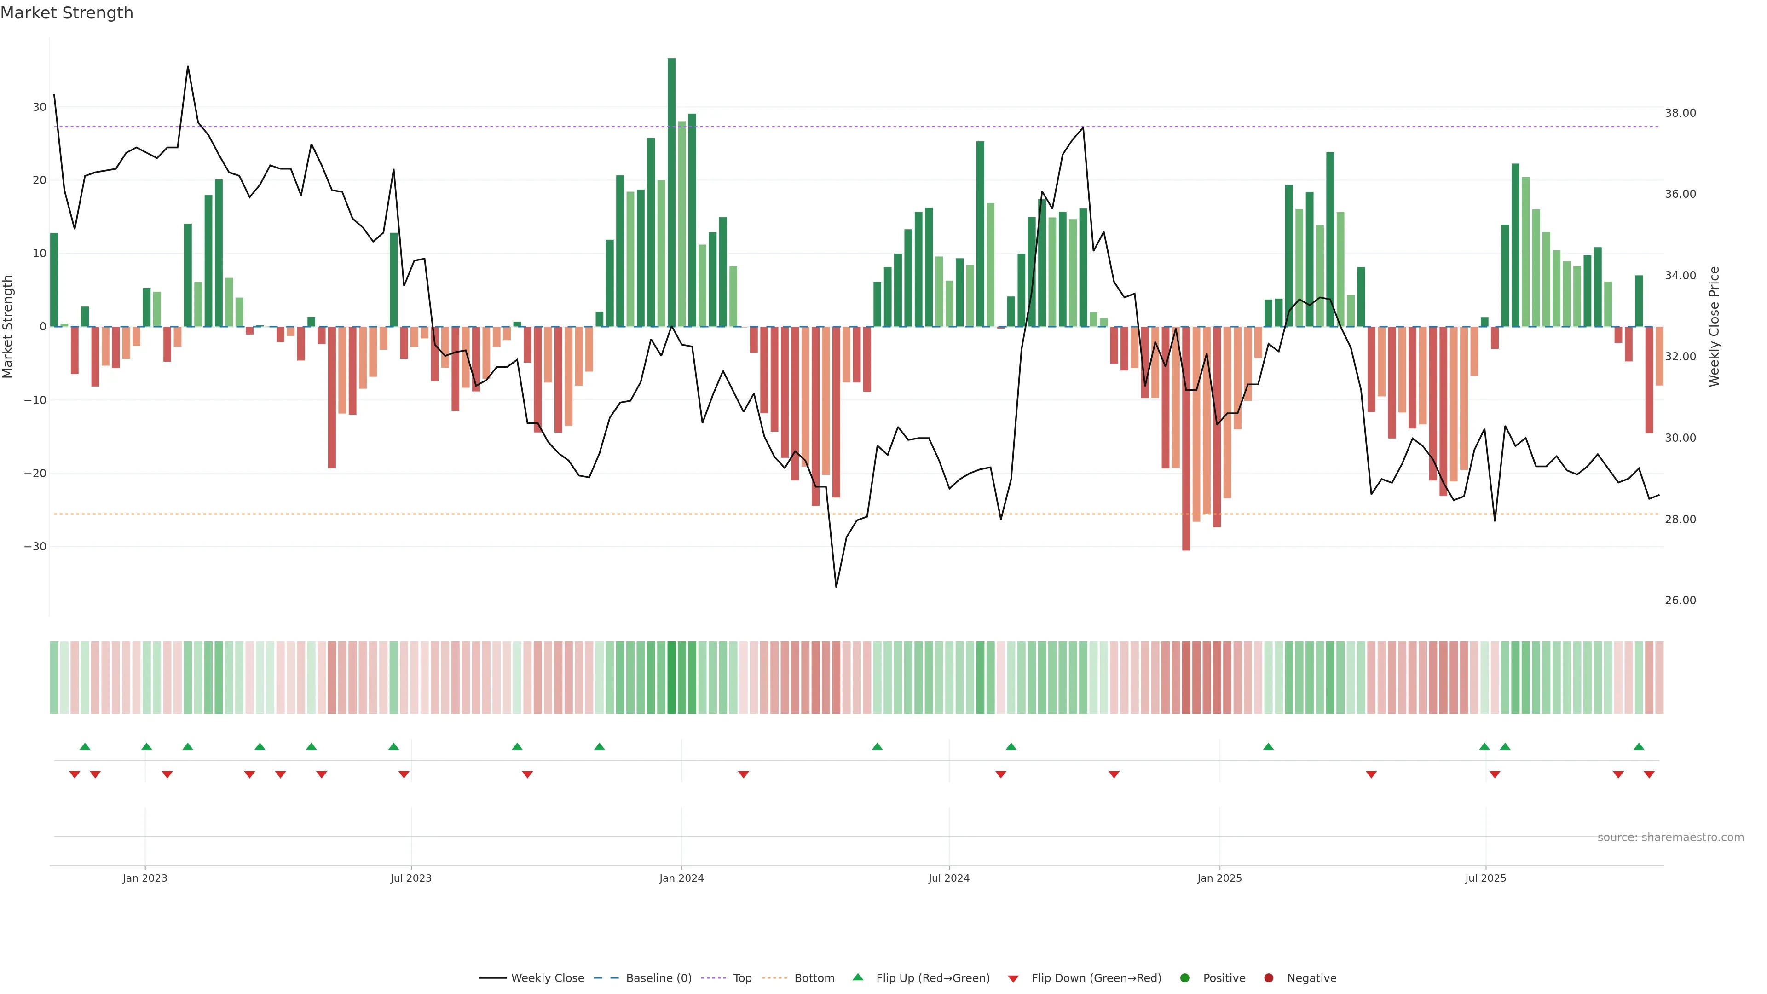
Task: Click the Bottom legend line icon
Action: (774, 978)
